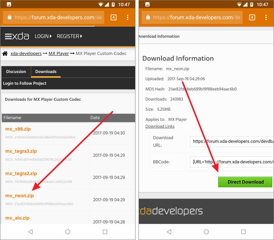Select date 2017-09-19 04:28 for mx_aio.zip
Image resolution: width=274 pixels, height=240 pixels.
tap(109, 222)
